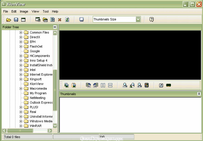This screenshot has height=141, width=203.
Task: Open the Tool menu
Action: [45, 11]
